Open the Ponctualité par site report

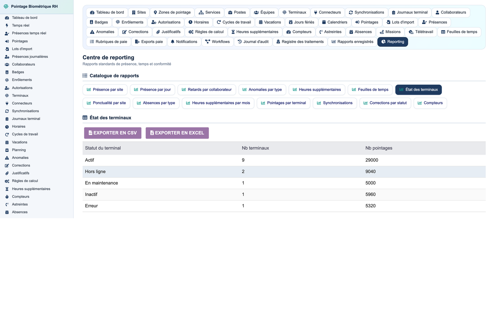(106, 103)
